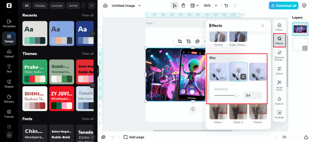The image size is (312, 142).
Task: Click the blur Intensity slider handle
Action: point(236,95)
